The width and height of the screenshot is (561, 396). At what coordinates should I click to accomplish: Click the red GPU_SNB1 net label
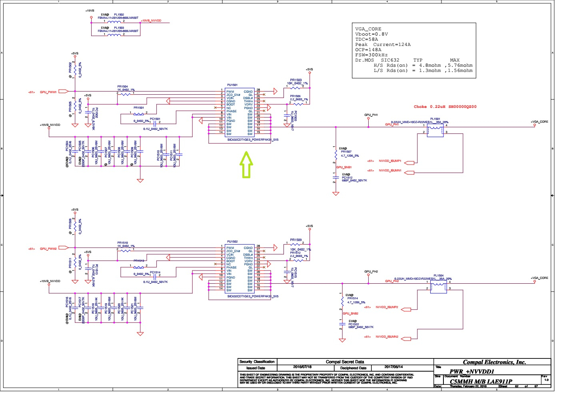[344, 167]
